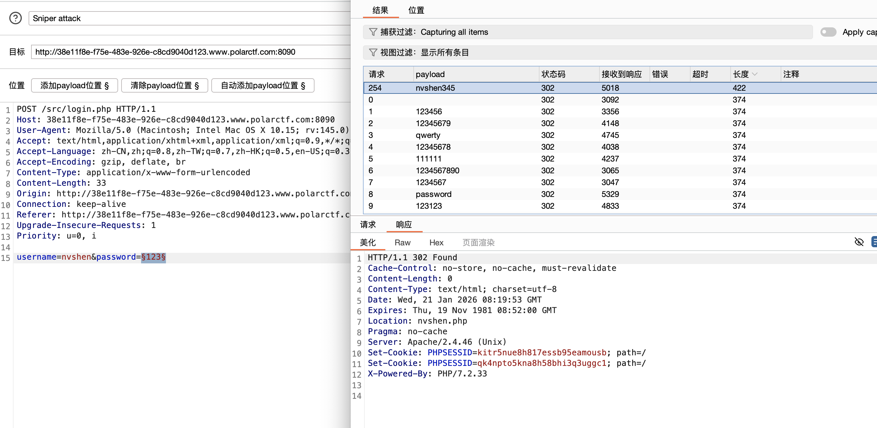This screenshot has height=428, width=877.
Task: Click the 清除payload位置 § button
Action: point(164,85)
